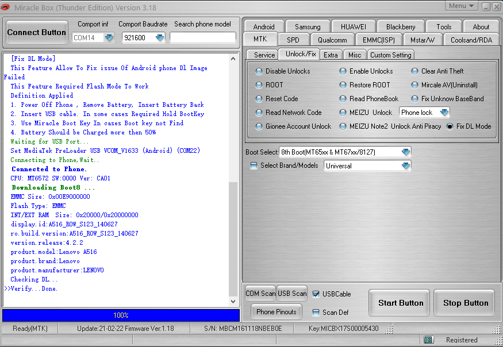Click the Stop Button
The image size is (503, 347).
464,303
